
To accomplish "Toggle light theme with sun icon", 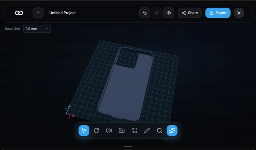I will point(239,13).
